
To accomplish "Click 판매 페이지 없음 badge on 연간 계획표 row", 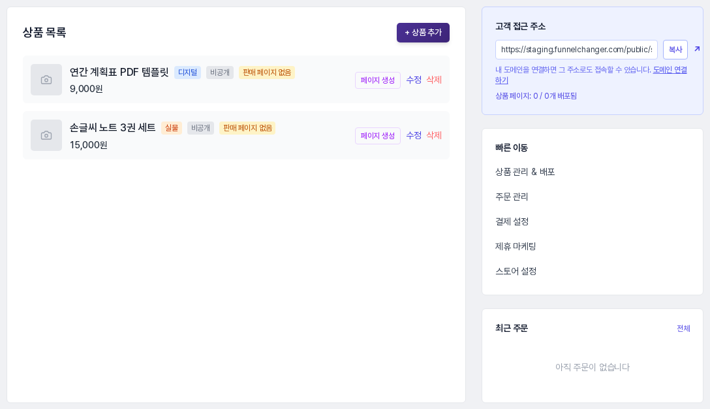I will (267, 73).
